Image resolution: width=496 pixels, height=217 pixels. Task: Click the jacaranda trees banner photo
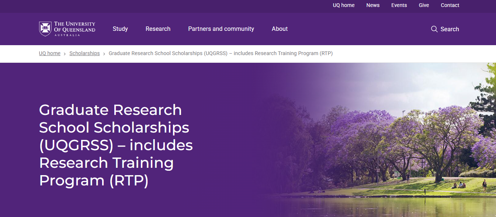pyautogui.click(x=376, y=140)
